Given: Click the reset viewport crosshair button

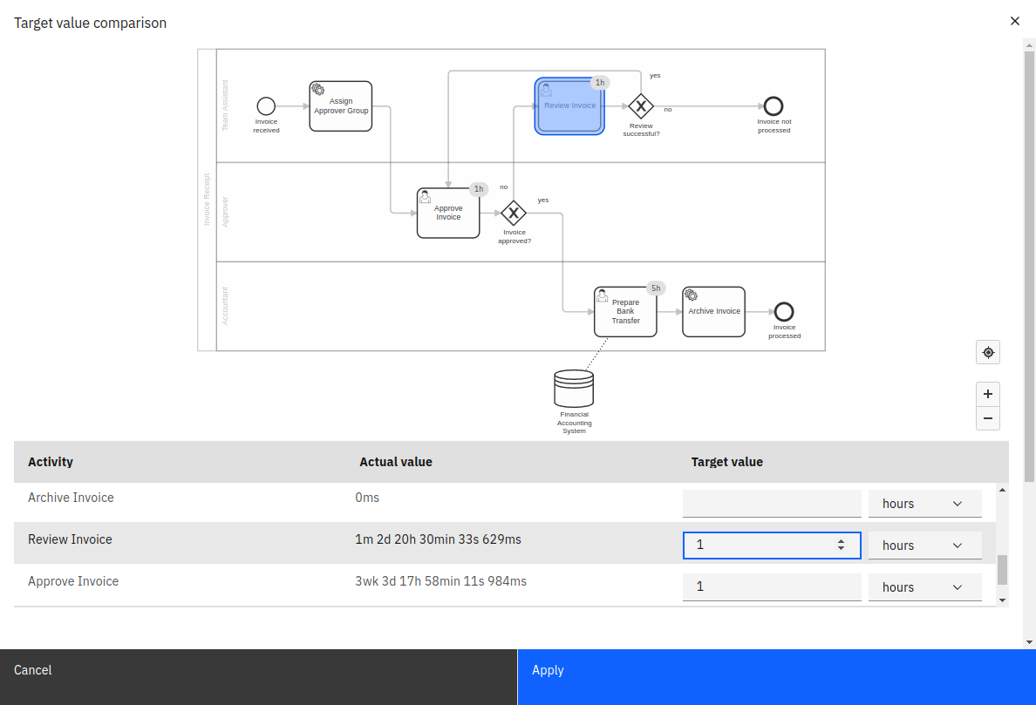Looking at the screenshot, I should [987, 352].
